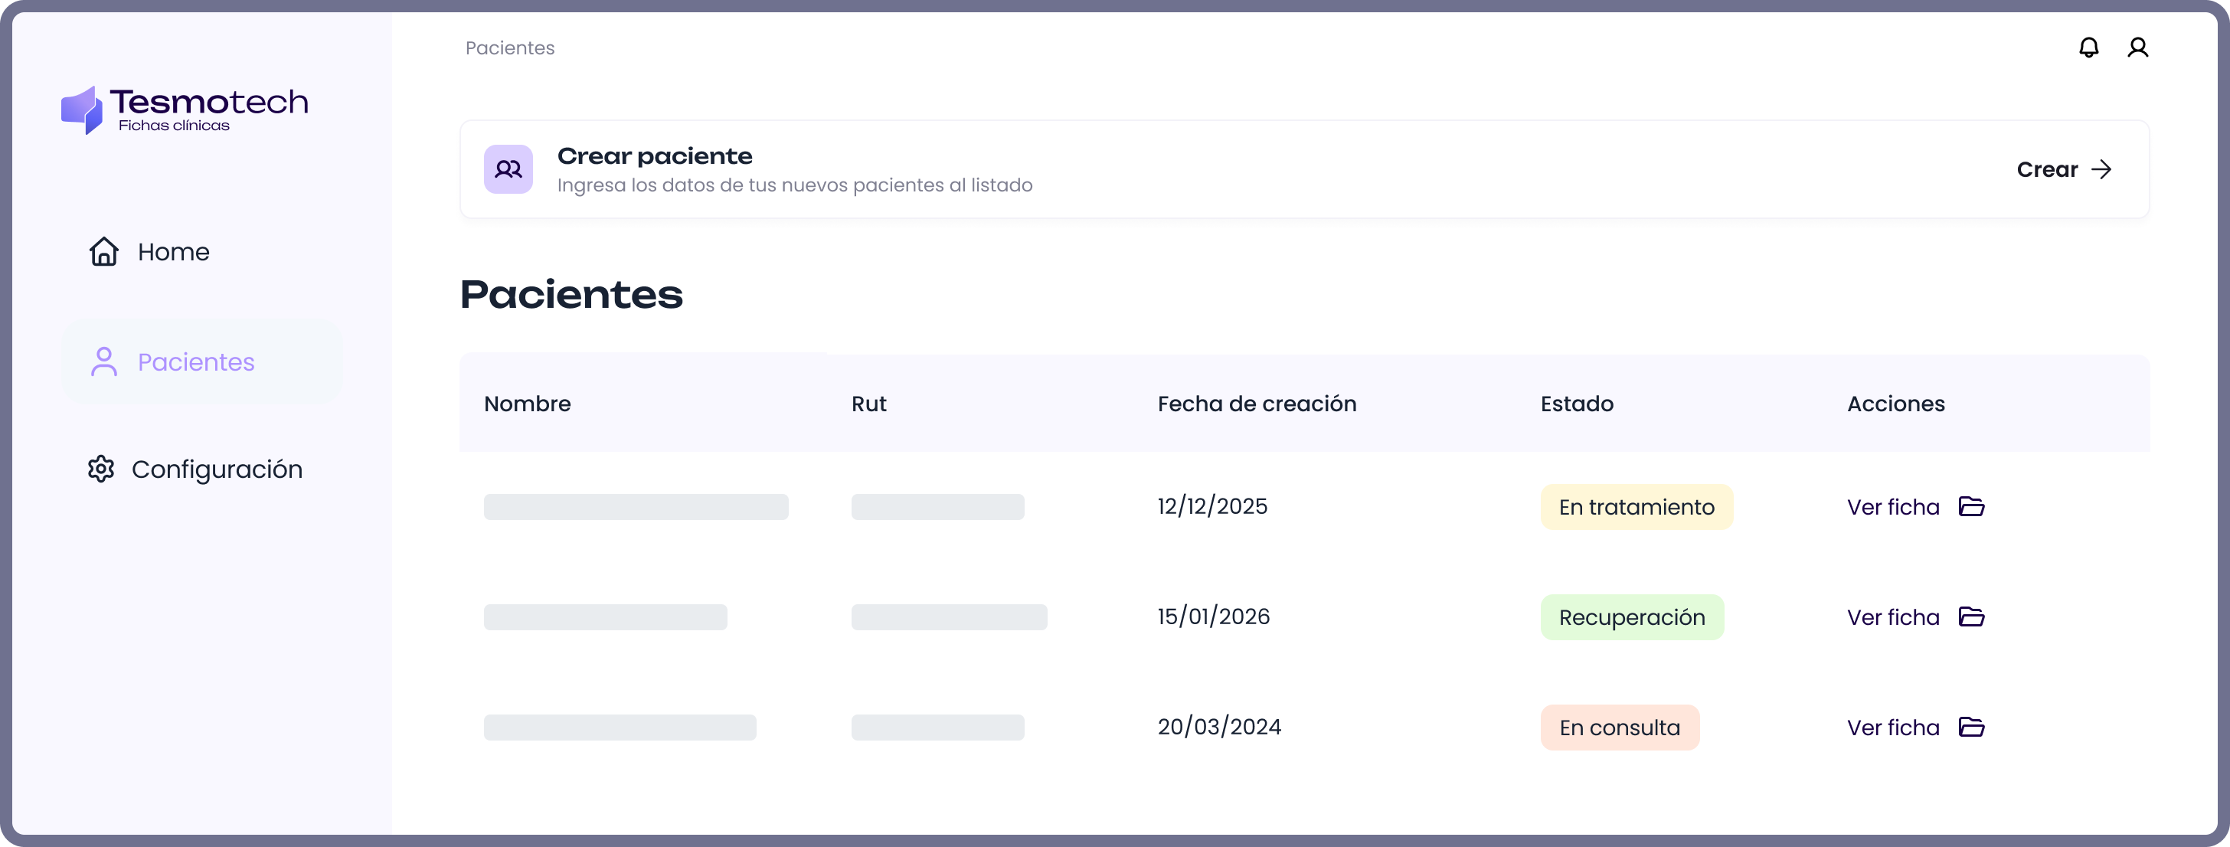
Task: Click folder icon for 15/01/2026 patient
Action: [x=1971, y=616]
